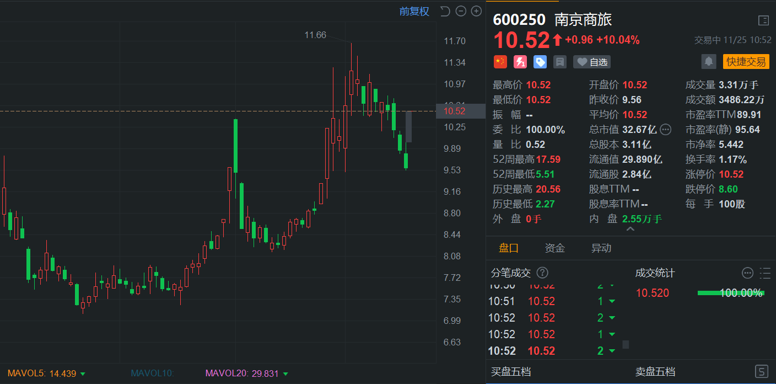
Task: Click the five-level depth '5' icon
Action: point(762,371)
